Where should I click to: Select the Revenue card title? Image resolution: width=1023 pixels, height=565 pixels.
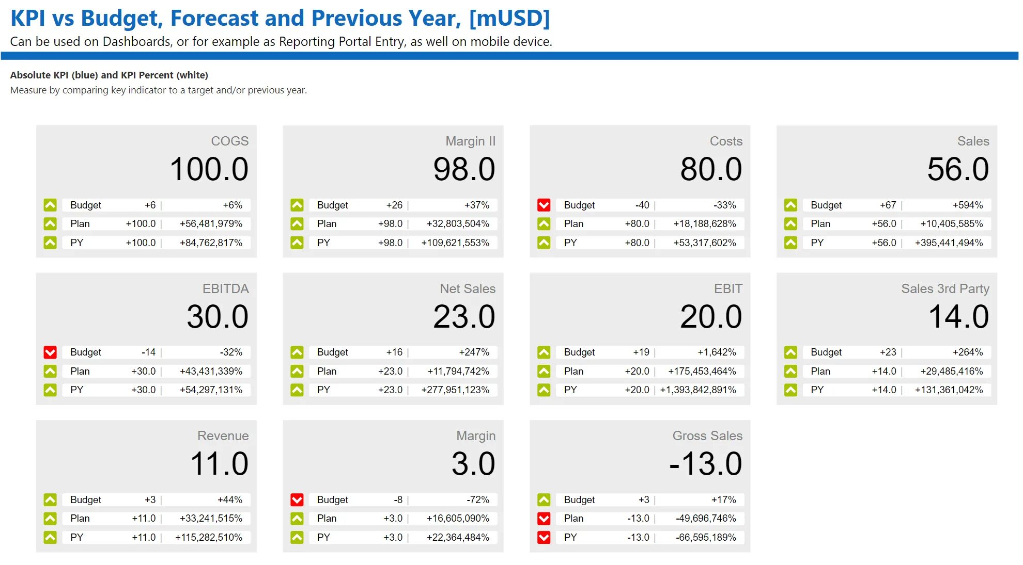[223, 435]
